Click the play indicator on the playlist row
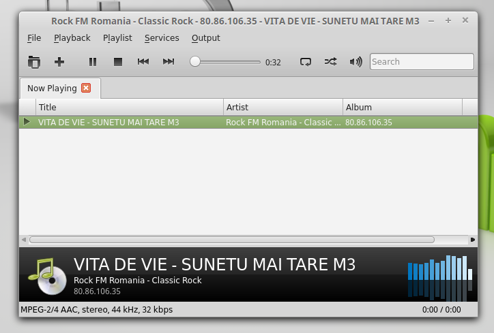Viewport: 494px width, 333px height. click(x=27, y=122)
